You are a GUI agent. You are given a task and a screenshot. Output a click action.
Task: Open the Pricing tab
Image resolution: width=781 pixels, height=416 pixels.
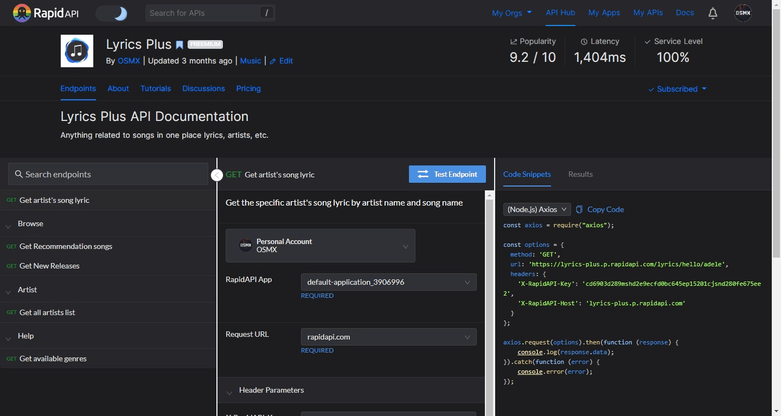pos(248,88)
